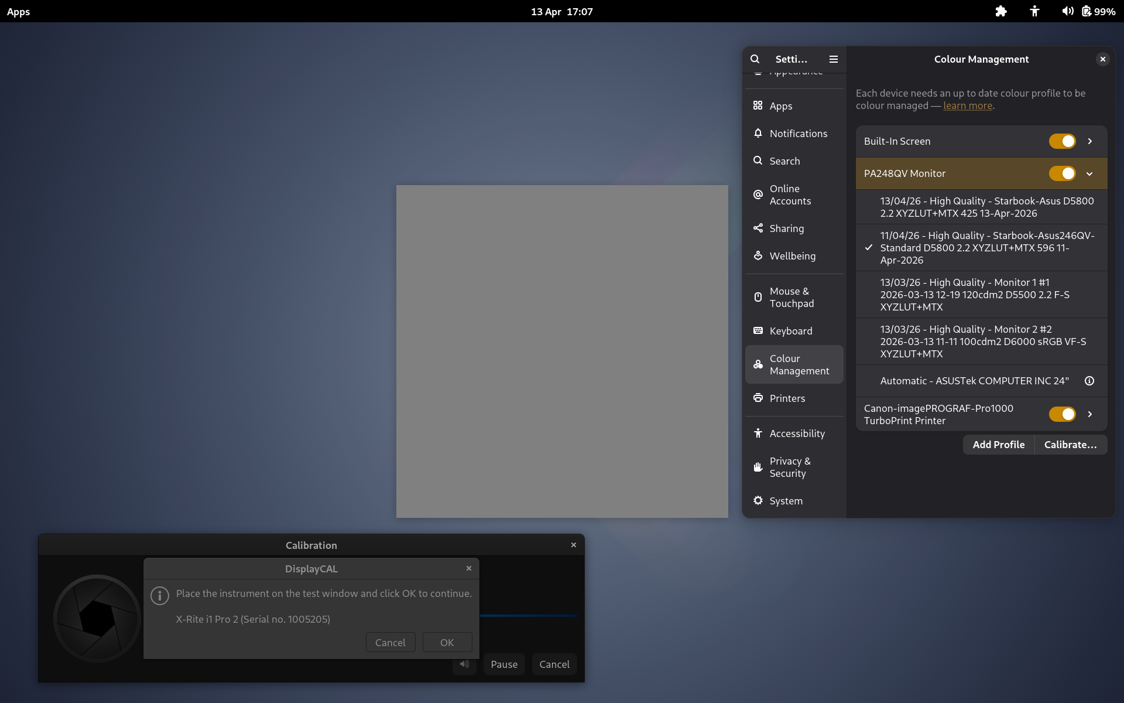Open accessibility icon in top bar
Screen dimensions: 1124x703
point(1034,11)
